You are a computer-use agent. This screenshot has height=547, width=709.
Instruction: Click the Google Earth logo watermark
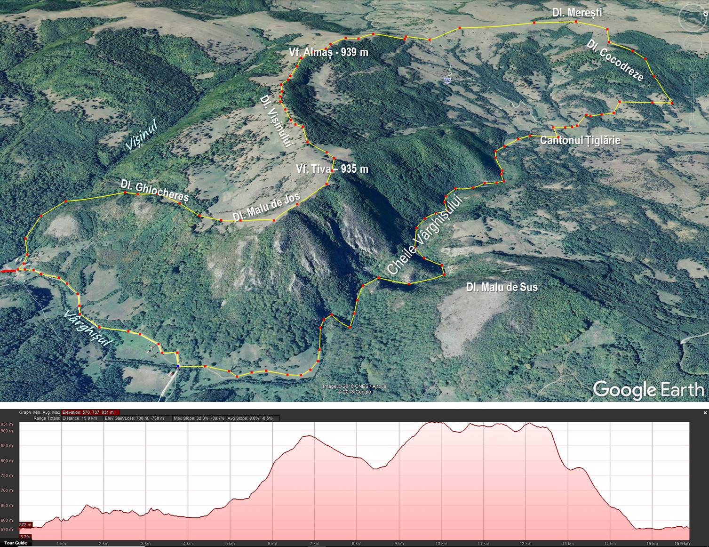tap(648, 390)
